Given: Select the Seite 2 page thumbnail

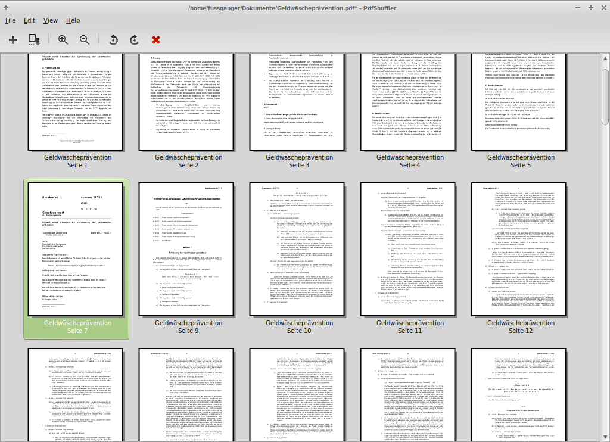Looking at the screenshot, I should coord(186,102).
